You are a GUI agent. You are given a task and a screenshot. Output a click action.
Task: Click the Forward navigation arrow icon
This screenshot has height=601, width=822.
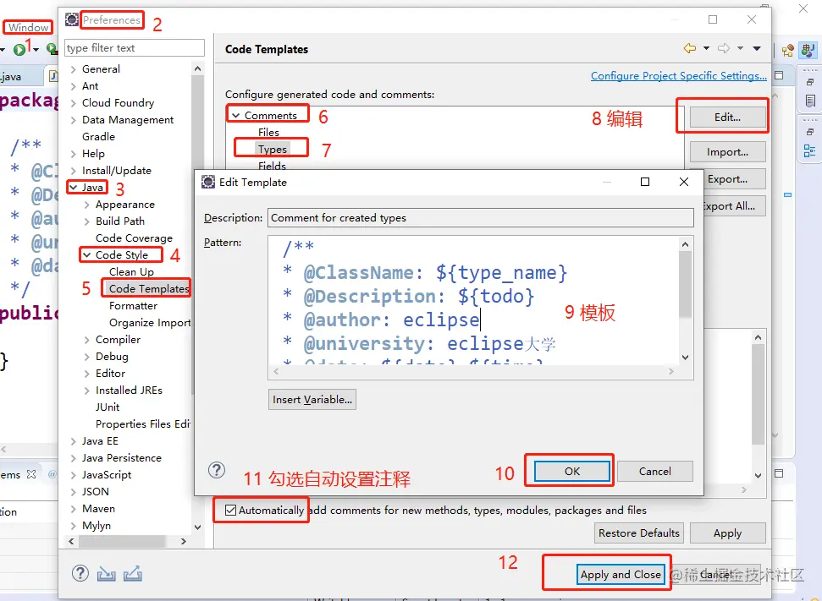click(x=724, y=48)
